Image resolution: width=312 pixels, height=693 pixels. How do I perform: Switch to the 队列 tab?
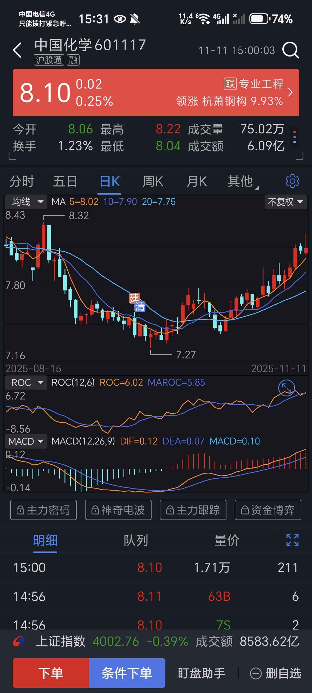point(136,540)
